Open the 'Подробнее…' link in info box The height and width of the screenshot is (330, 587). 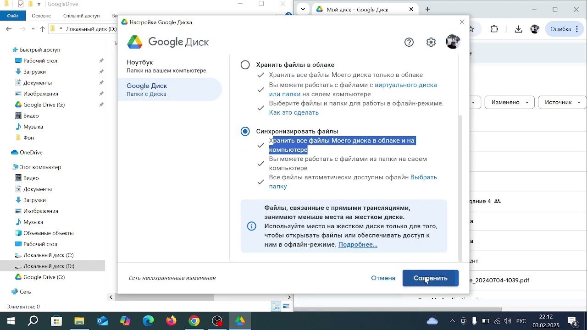(358, 245)
